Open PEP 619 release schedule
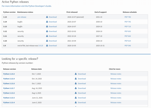The height and width of the screenshot is (108, 151). 128,41
